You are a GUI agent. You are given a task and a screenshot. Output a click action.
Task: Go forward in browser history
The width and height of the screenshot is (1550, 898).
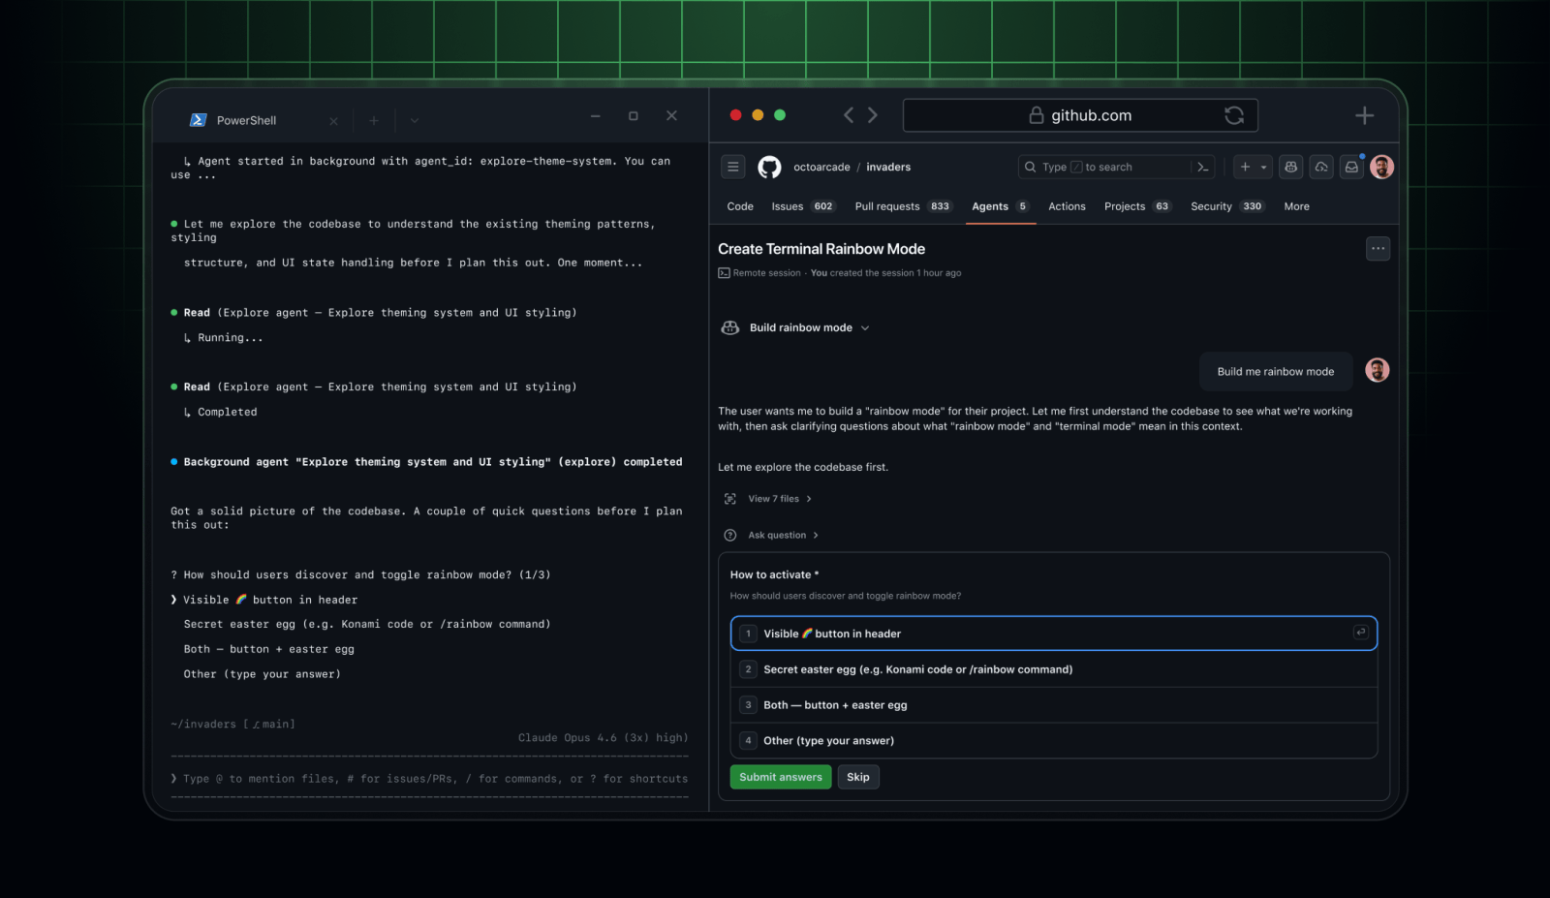pos(873,115)
